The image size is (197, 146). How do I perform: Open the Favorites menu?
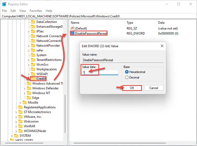pyautogui.click(x=36, y=11)
